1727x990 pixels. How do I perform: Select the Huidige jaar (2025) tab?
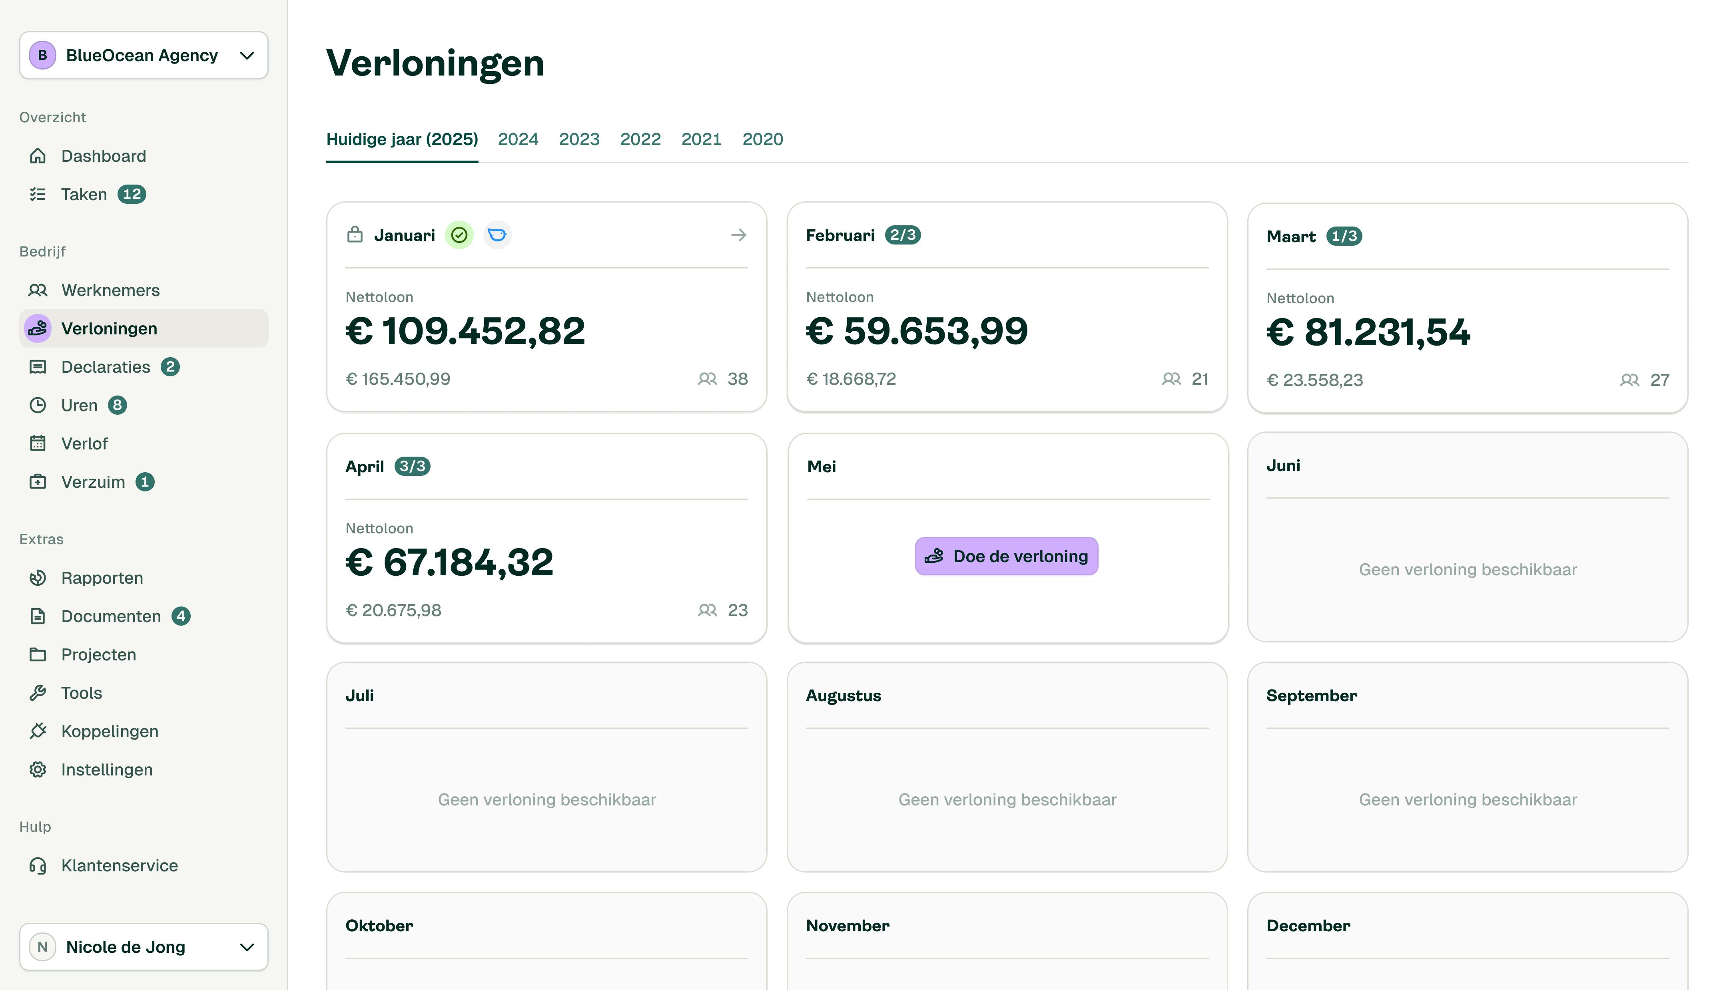402,139
